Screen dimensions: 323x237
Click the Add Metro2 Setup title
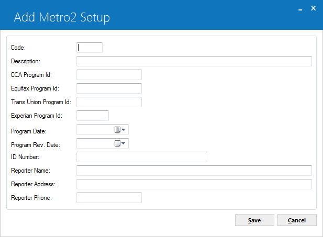coord(62,17)
